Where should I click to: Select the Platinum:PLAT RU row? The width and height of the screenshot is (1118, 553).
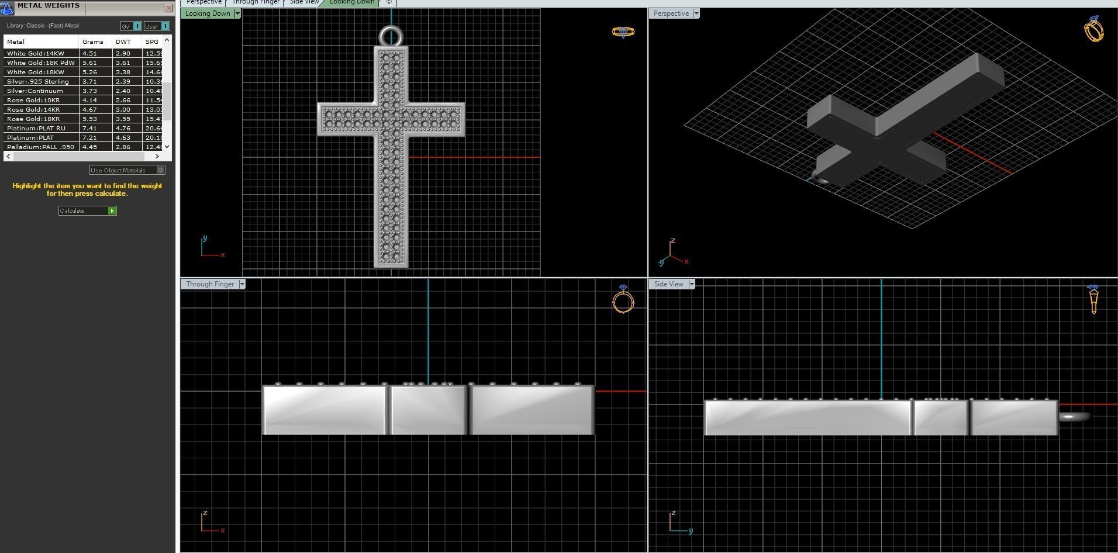(83, 128)
